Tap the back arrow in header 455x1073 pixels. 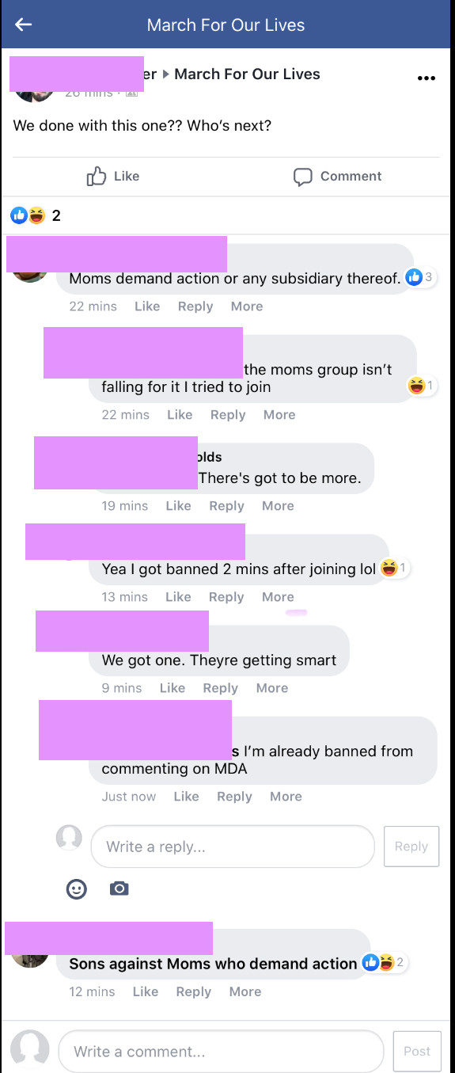pos(23,25)
